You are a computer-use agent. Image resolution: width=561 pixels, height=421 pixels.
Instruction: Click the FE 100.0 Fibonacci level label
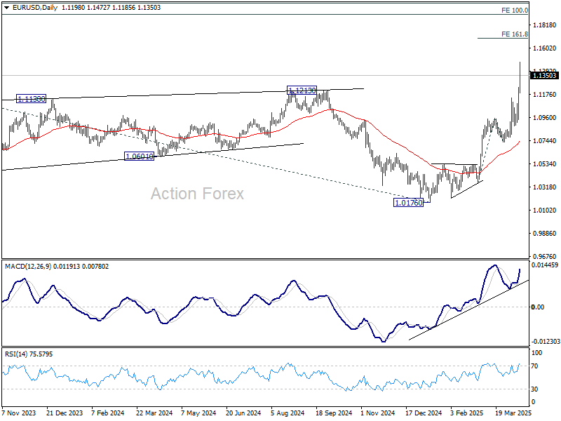click(x=515, y=11)
